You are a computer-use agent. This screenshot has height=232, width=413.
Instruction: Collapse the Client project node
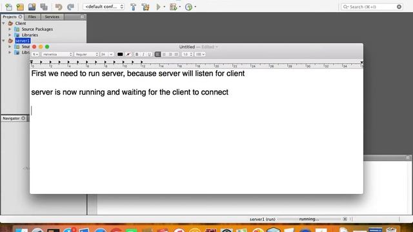(4, 23)
